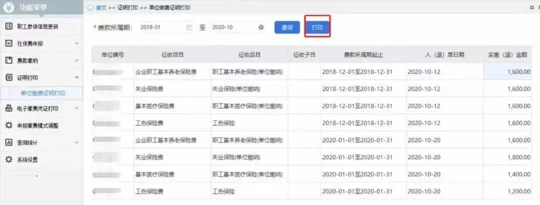Screen dimensions: 540x205
Task: Click the start period 2018-01 input field
Action: pos(160,27)
